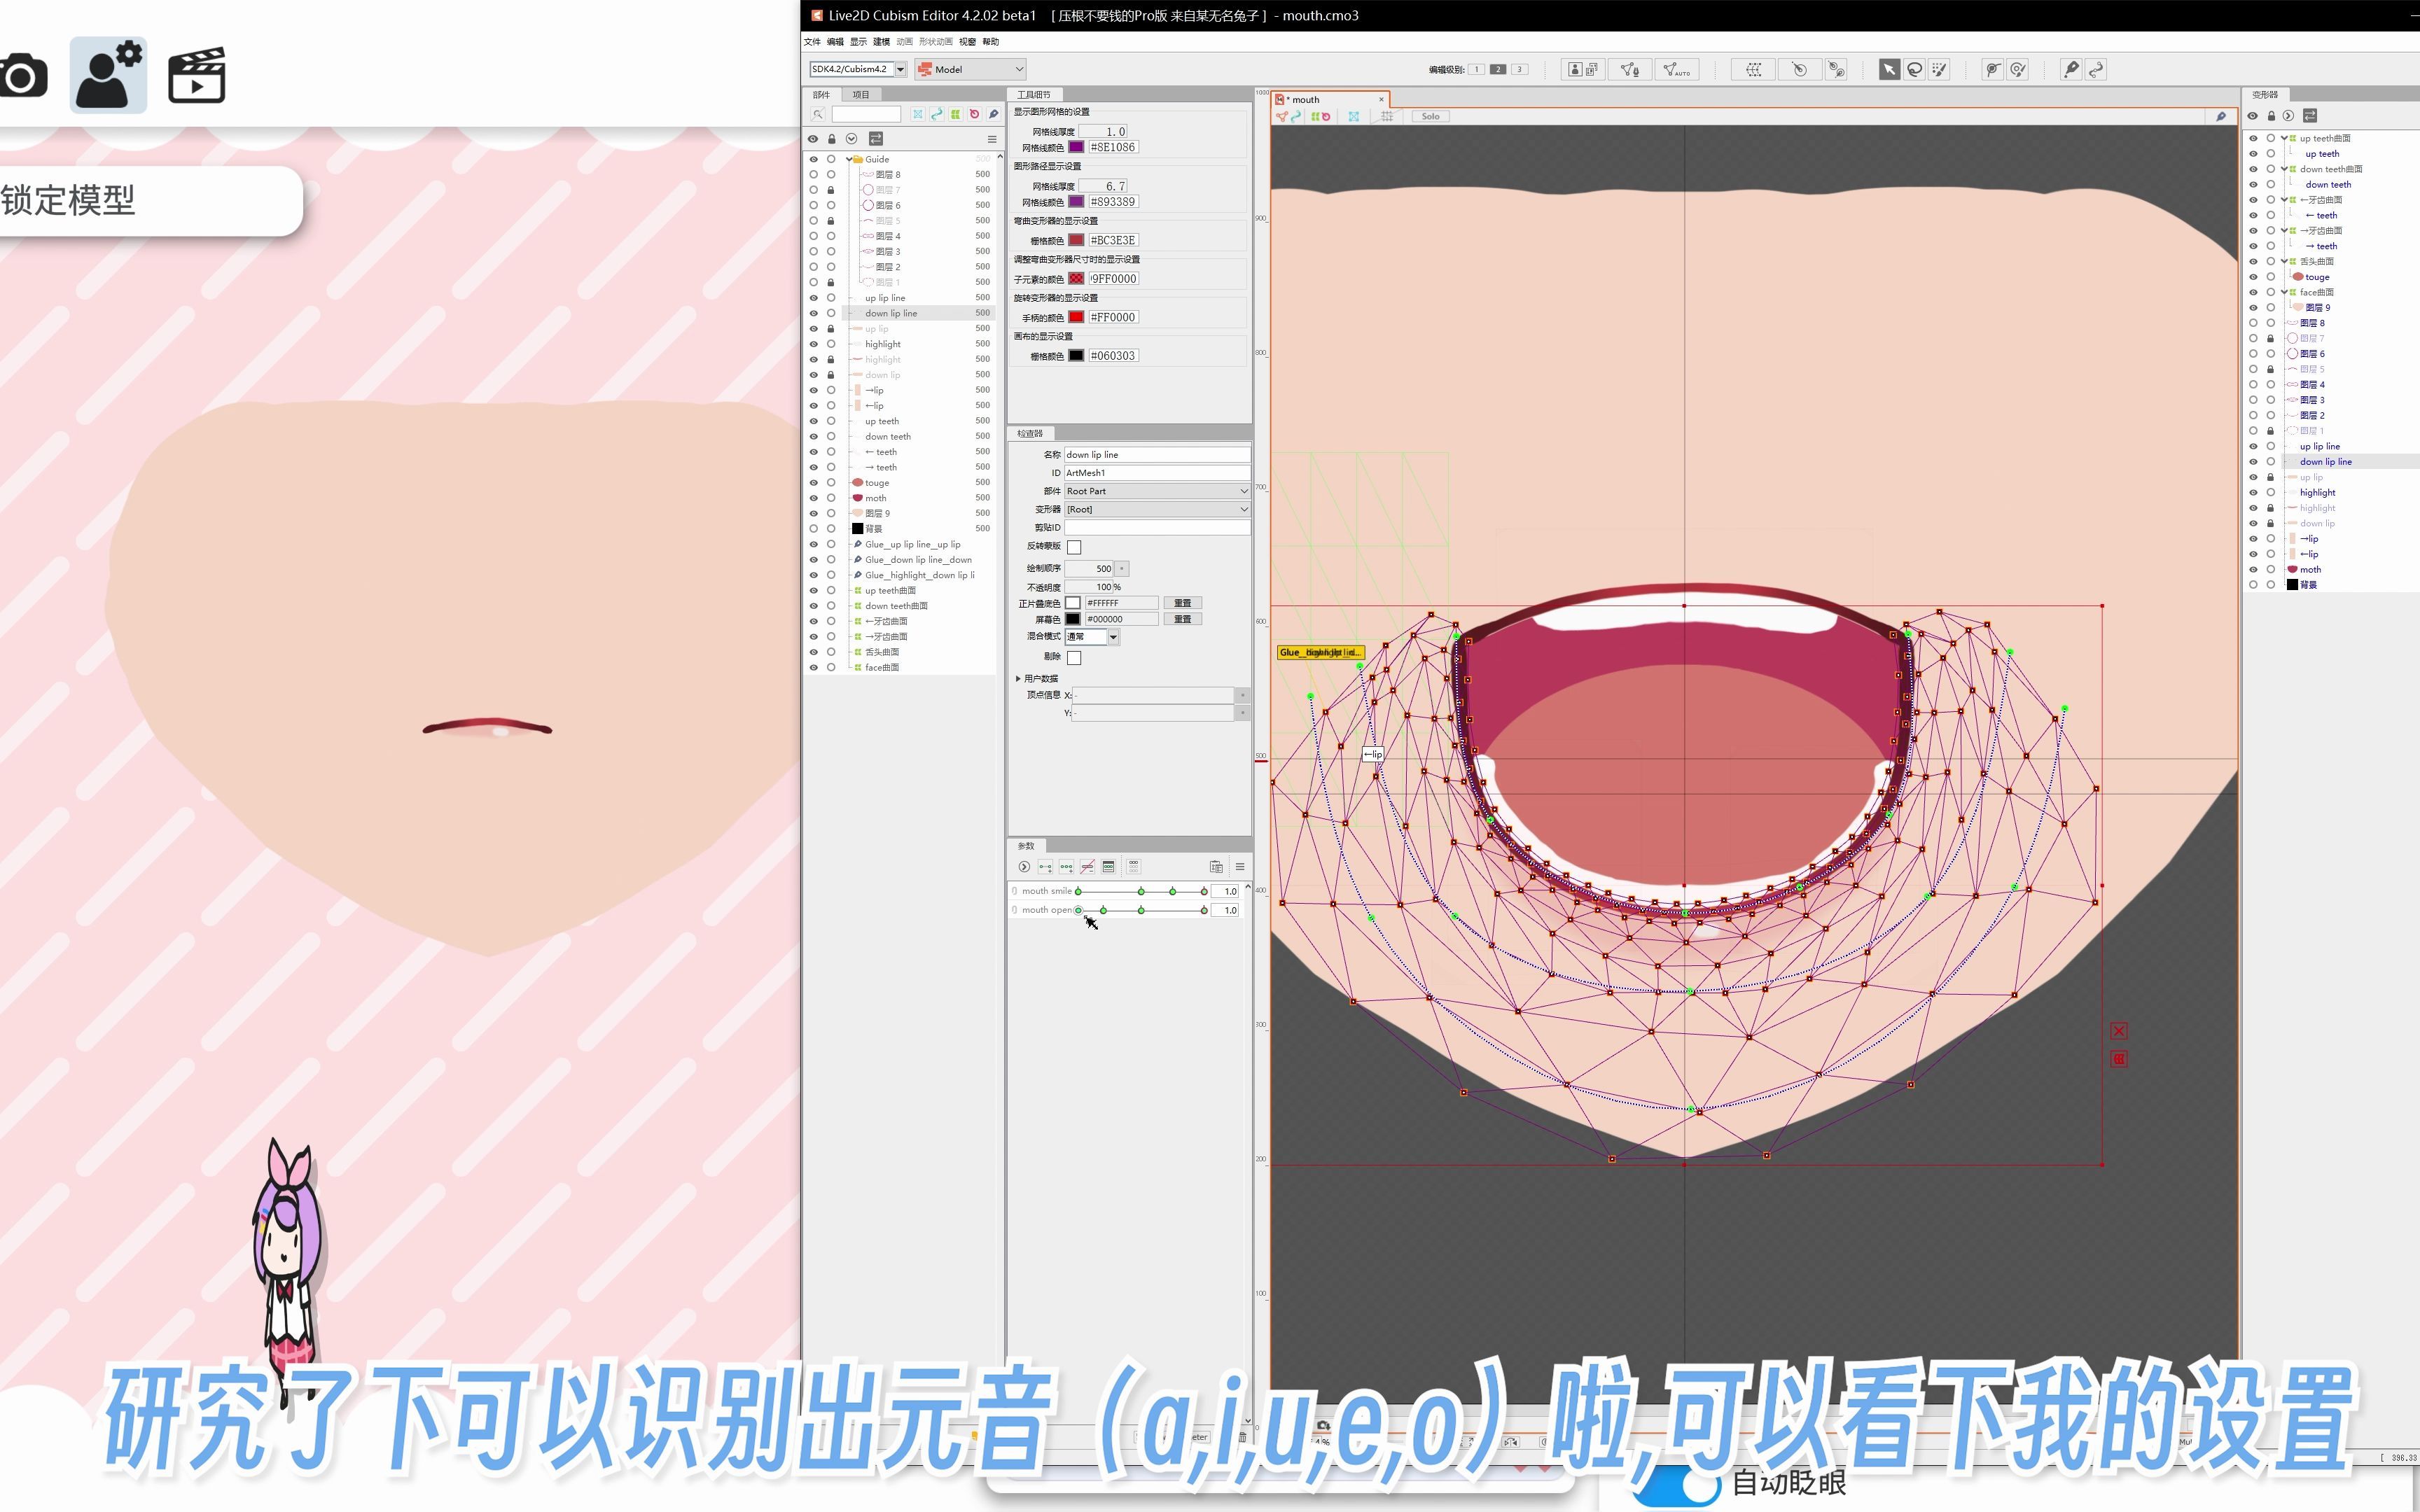The height and width of the screenshot is (1512, 2420).
Task: Open the 混合模式 blend mode dropdown
Action: coord(1092,637)
